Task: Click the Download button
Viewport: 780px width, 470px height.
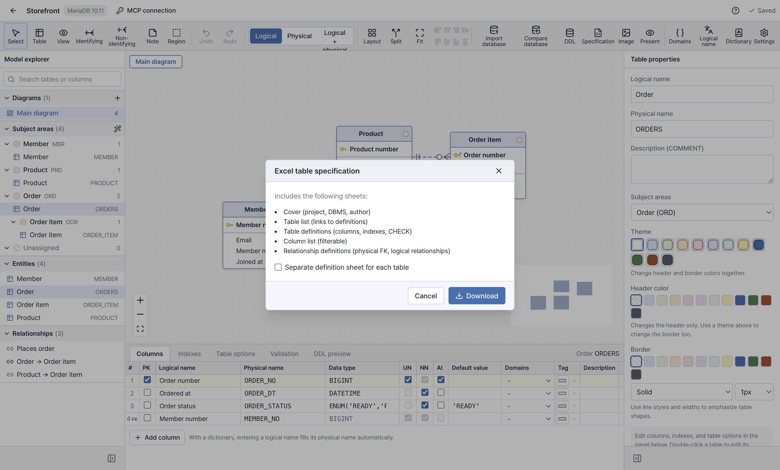Action: 476,296
